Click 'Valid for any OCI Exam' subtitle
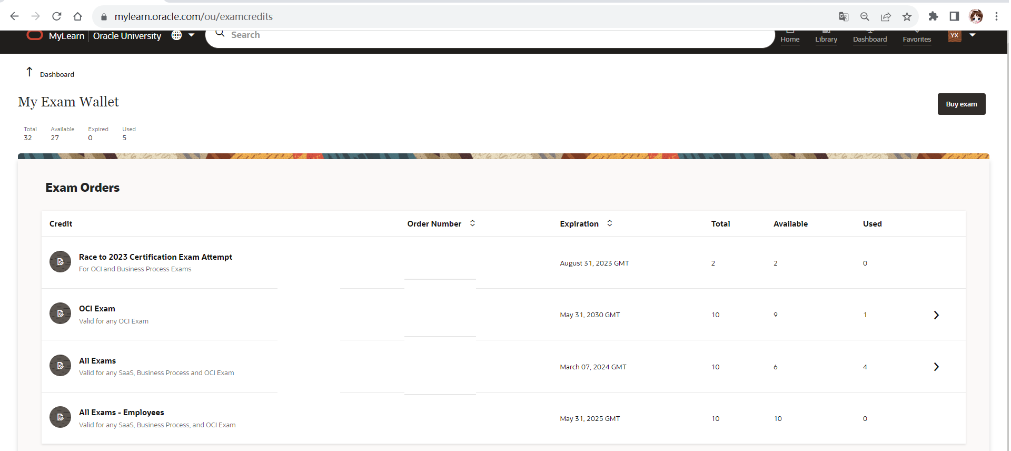The width and height of the screenshot is (1011, 451). [x=114, y=321]
